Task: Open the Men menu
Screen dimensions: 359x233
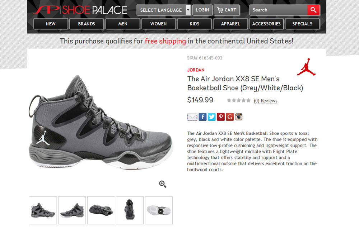Action: tap(123, 24)
